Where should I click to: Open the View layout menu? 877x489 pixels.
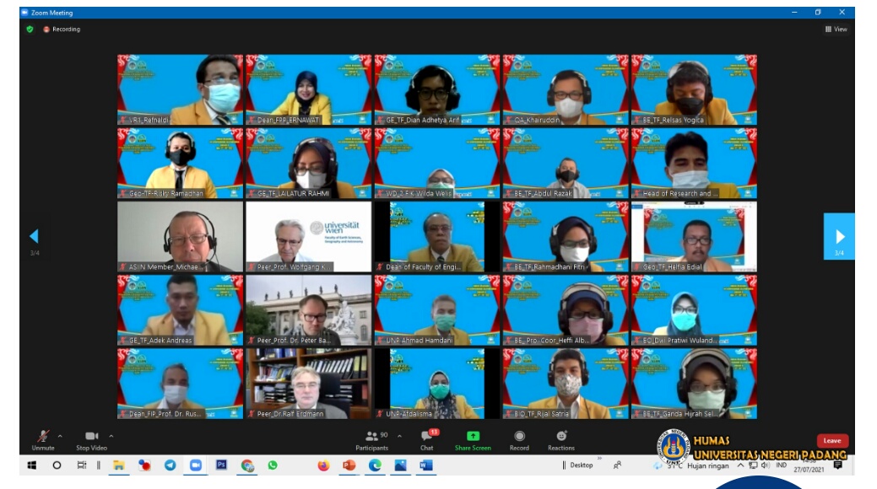pos(836,29)
